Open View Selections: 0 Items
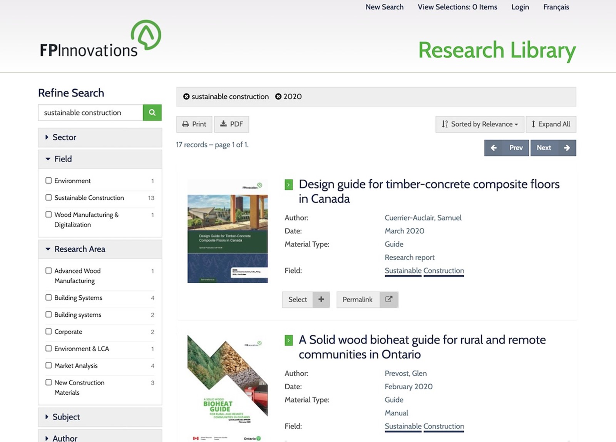 (457, 7)
